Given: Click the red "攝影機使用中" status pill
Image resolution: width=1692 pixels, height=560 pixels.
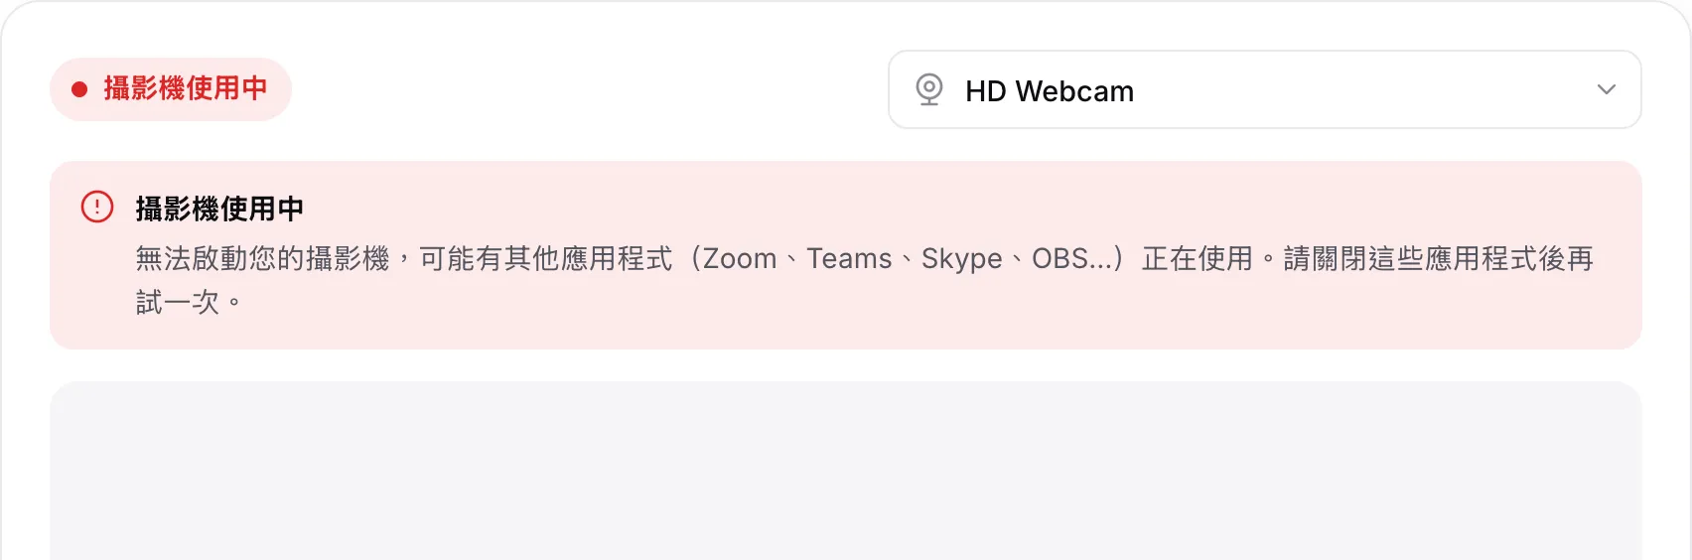Looking at the screenshot, I should [171, 89].
